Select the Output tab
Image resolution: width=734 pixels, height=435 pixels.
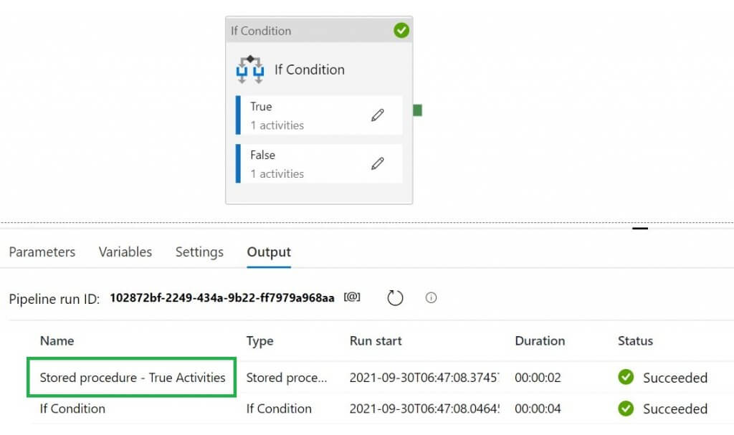pos(269,252)
